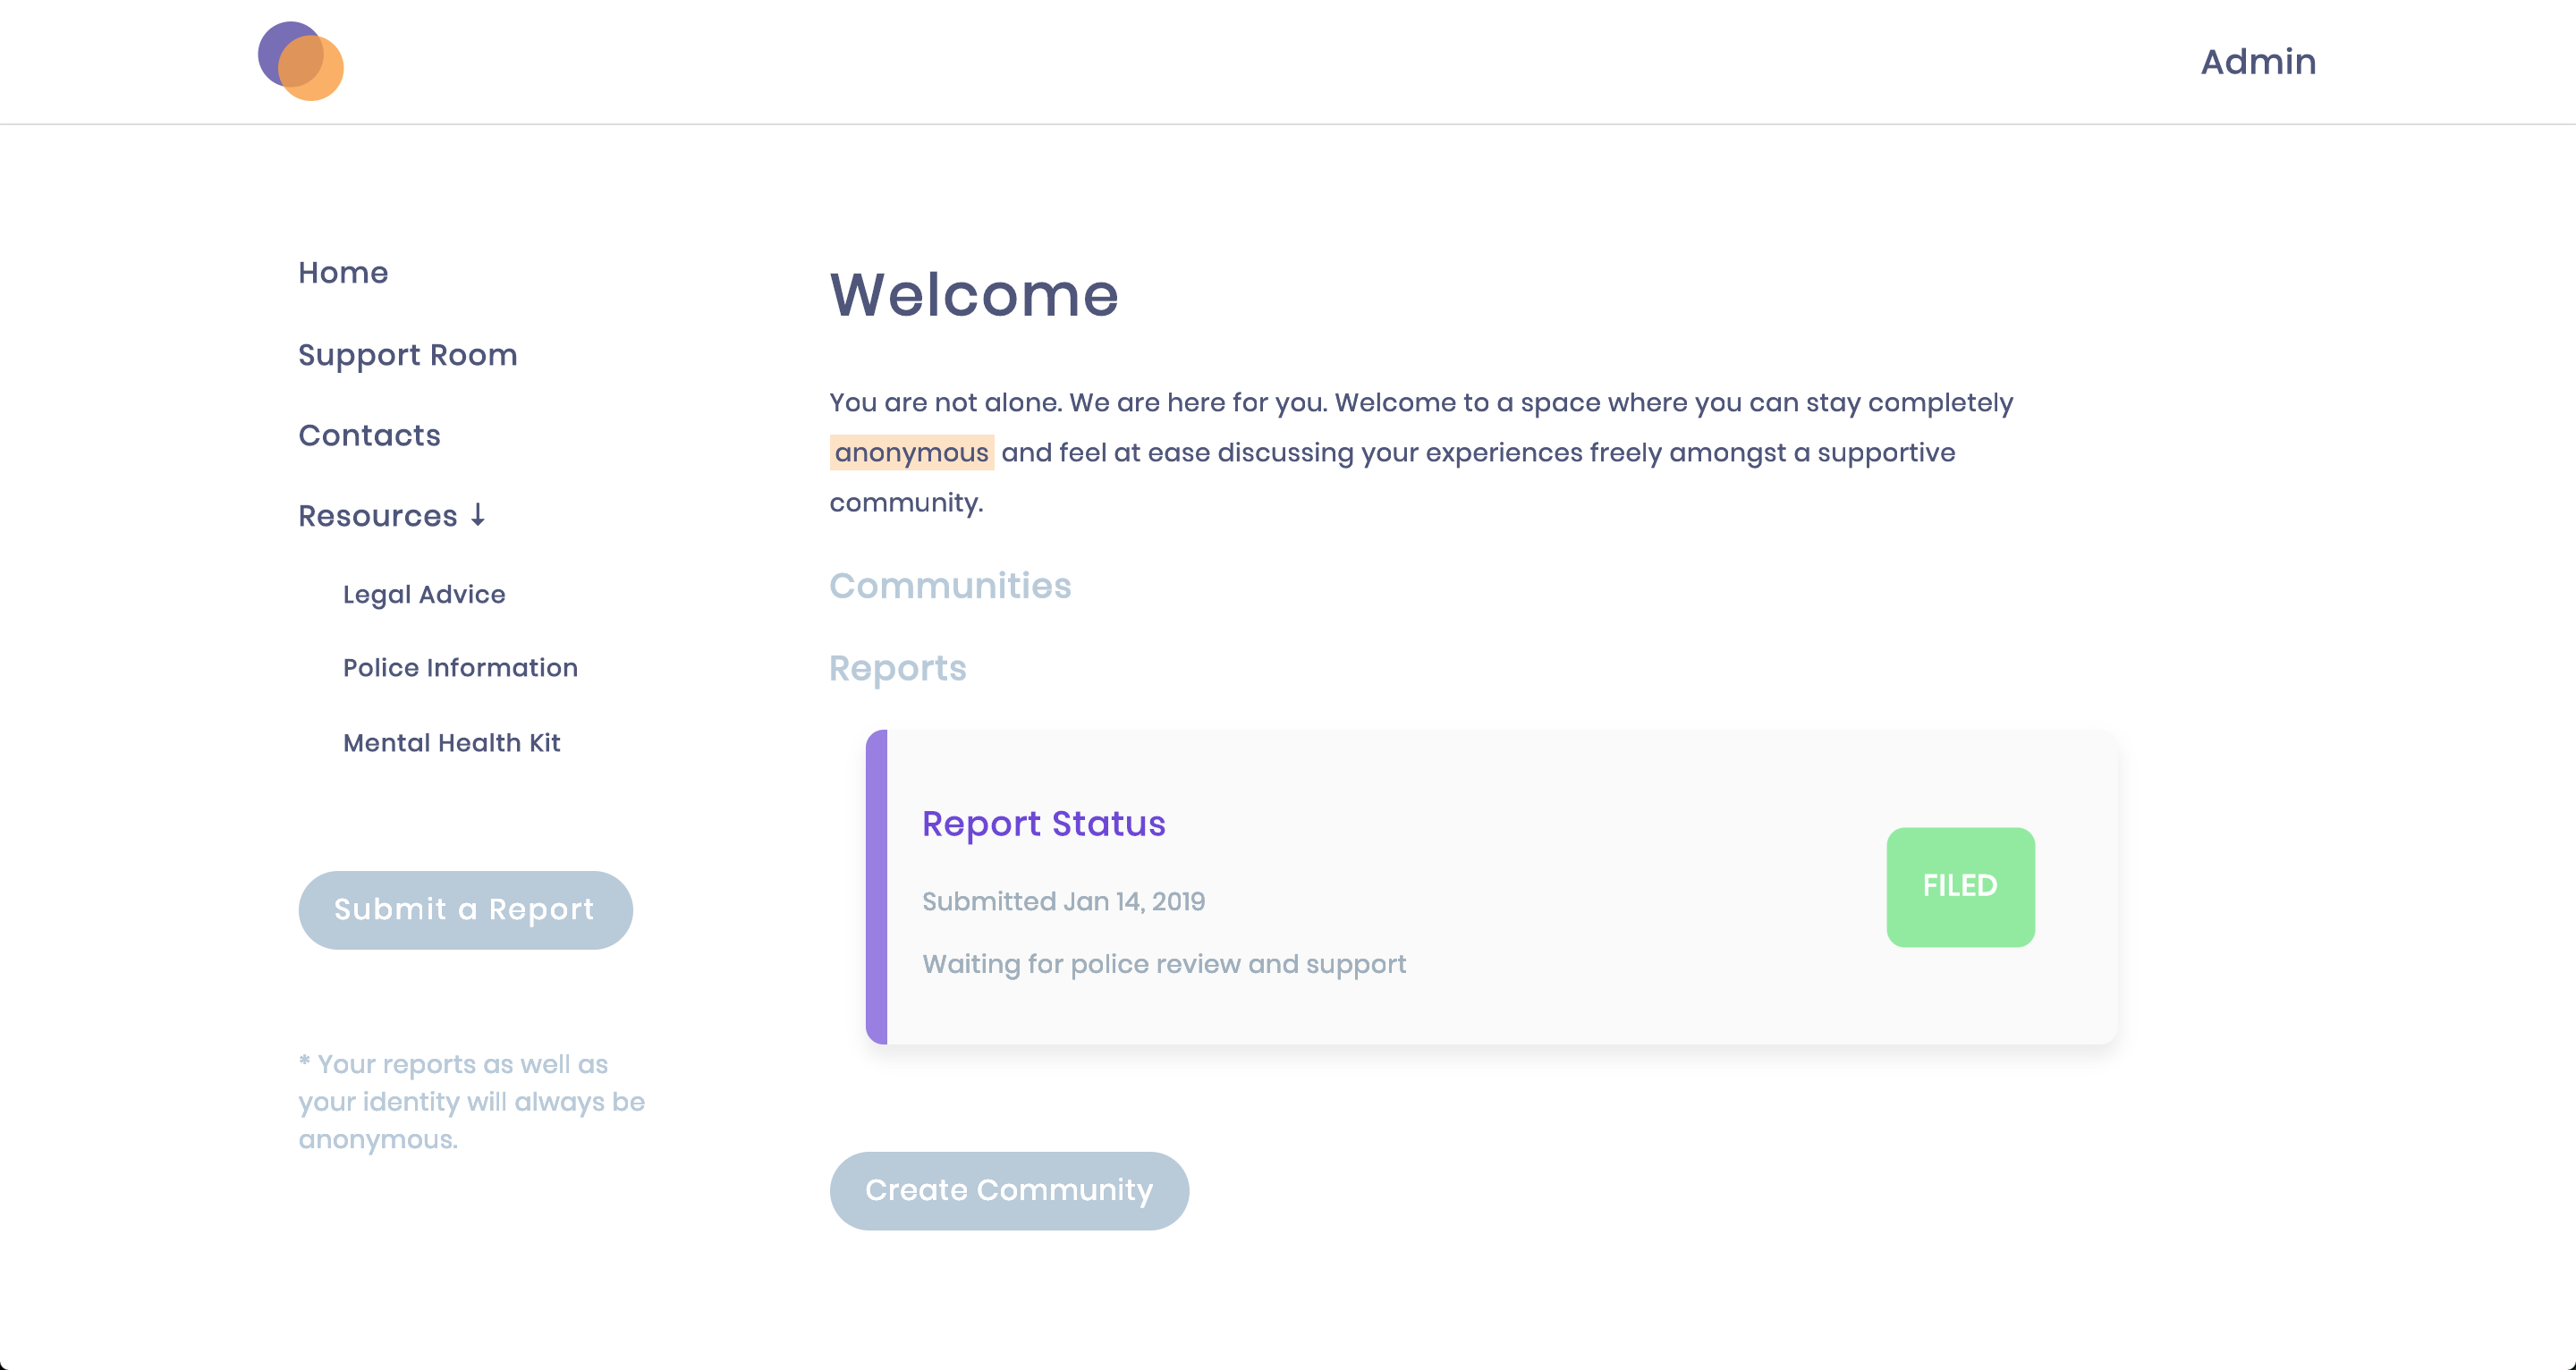Go to Support Room
The width and height of the screenshot is (2576, 1370).
click(x=407, y=355)
